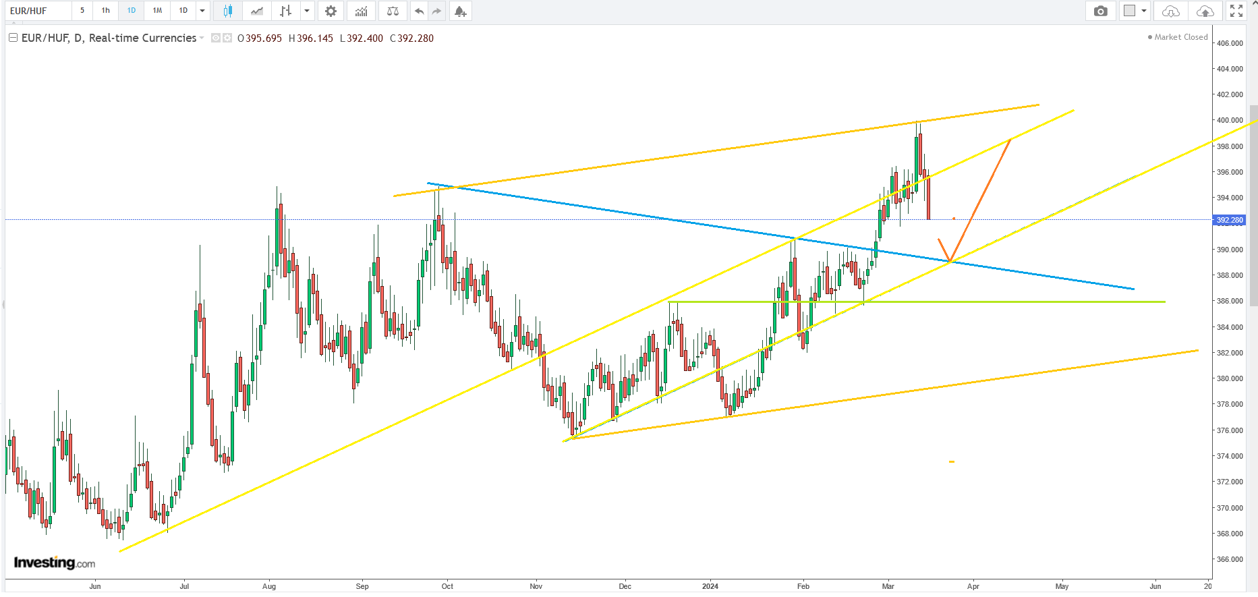Expand the time interval dropdown arrow
This screenshot has height=597, width=1258.
coord(202,11)
